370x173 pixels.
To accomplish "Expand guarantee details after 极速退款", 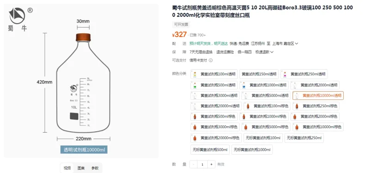I will click(x=272, y=52).
